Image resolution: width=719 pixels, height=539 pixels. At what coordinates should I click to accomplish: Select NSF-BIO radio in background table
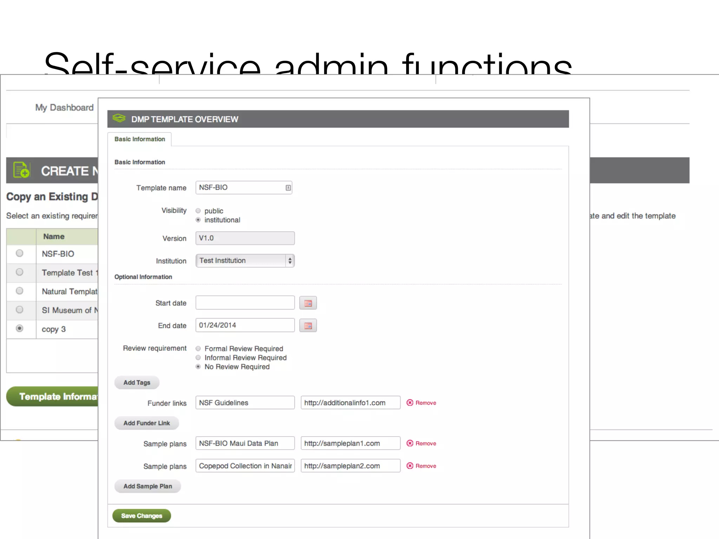[x=20, y=253]
